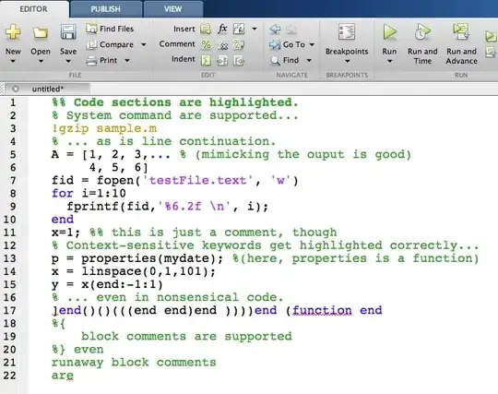Screen dimensions: 498x394
Task: Expand the New dropdown arrow
Action: [13, 61]
